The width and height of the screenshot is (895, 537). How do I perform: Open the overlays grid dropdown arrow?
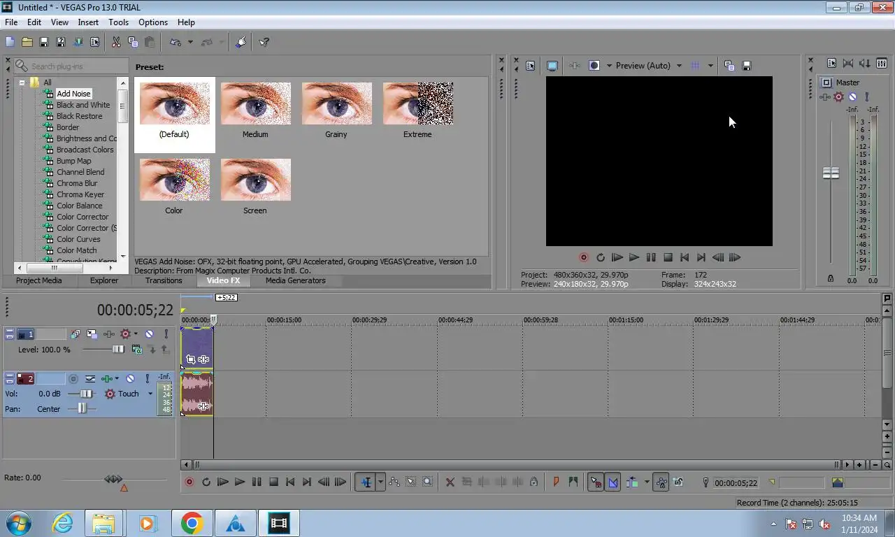click(x=710, y=66)
